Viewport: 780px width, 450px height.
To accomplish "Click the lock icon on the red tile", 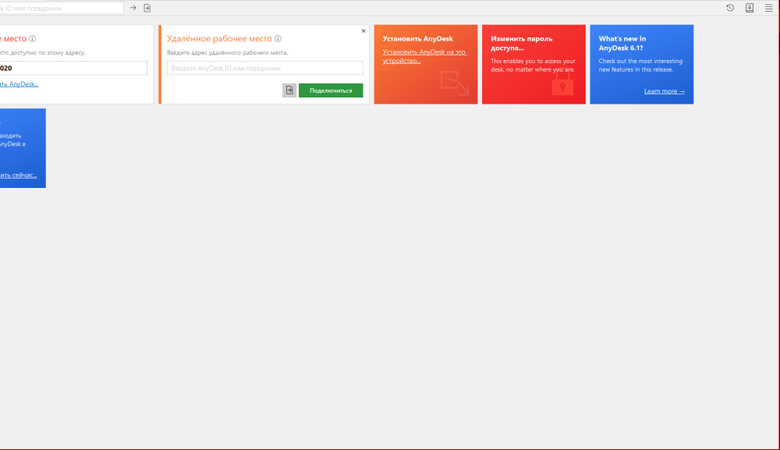I will (x=562, y=83).
